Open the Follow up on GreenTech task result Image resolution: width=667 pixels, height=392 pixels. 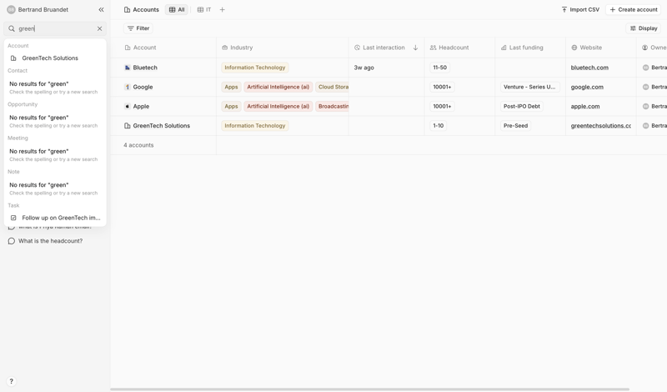coord(60,218)
